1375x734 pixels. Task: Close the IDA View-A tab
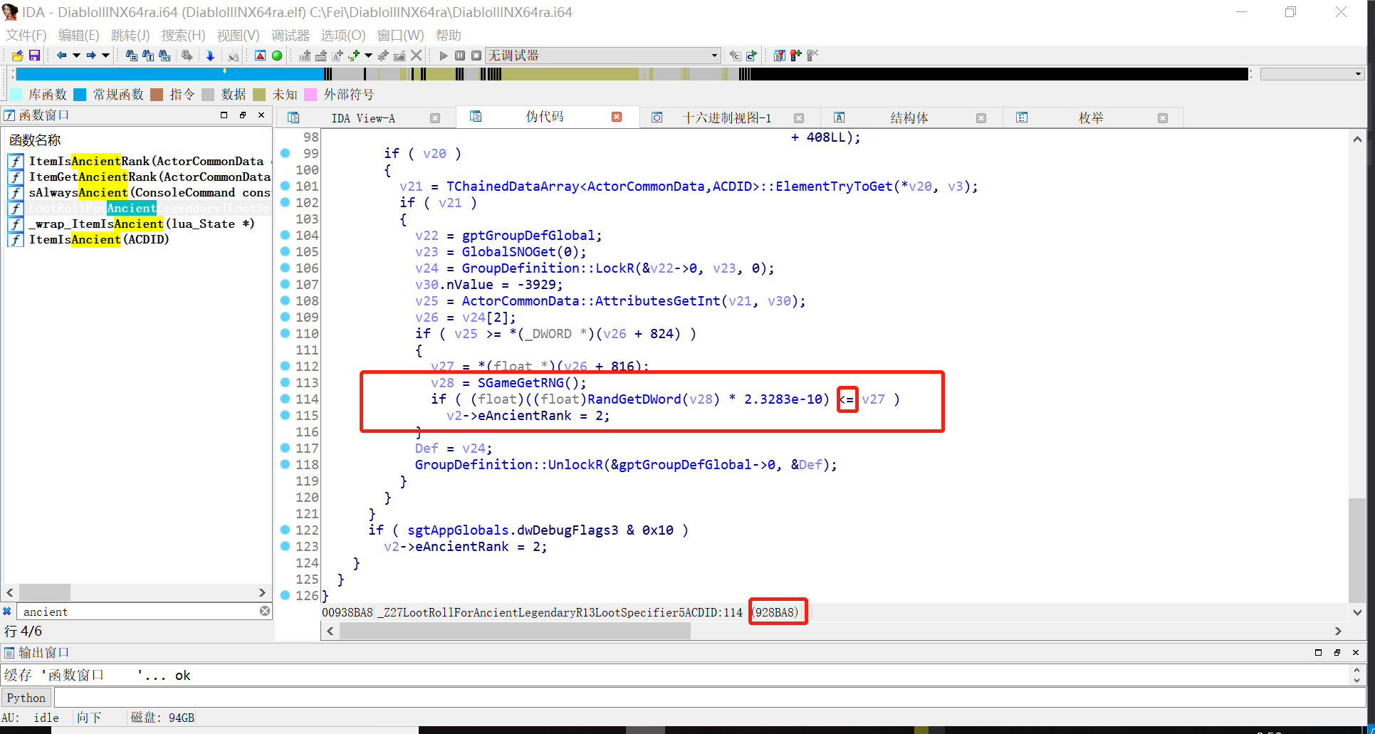click(435, 118)
